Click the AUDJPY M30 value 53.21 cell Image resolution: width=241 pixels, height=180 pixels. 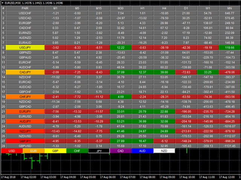pos(120,121)
